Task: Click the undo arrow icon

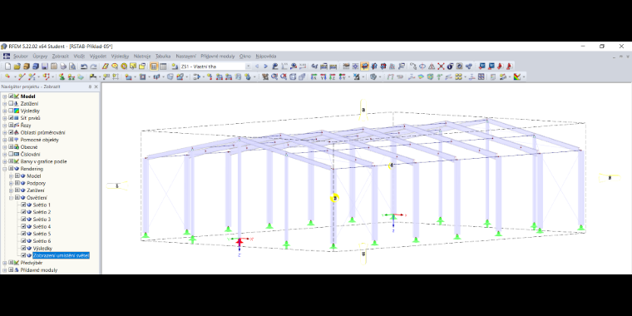Action: coord(84,67)
